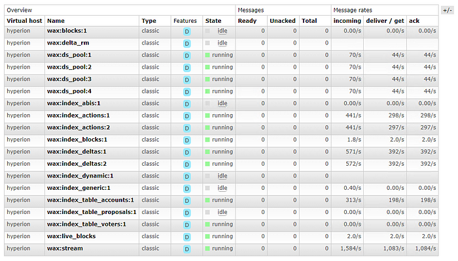Click the running state text for wax:index_table_voters:1
The width and height of the screenshot is (458, 261).
click(x=222, y=224)
